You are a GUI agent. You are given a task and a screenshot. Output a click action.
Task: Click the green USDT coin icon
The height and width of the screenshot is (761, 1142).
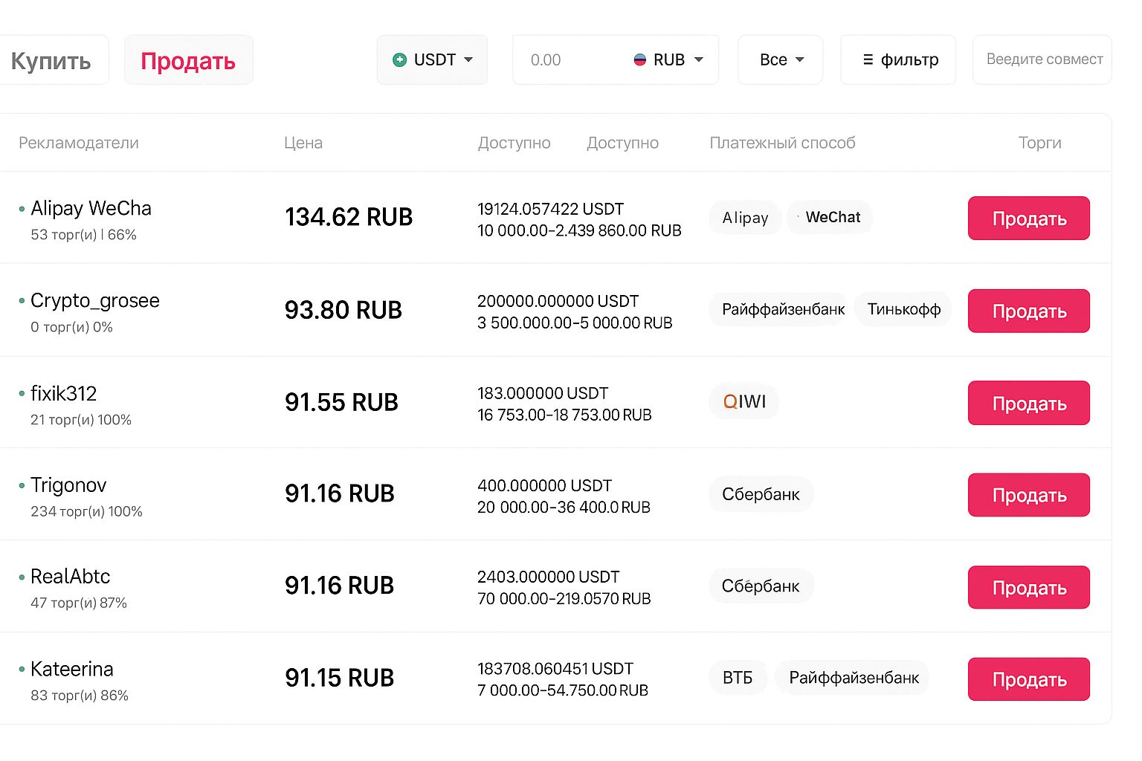[x=399, y=59]
